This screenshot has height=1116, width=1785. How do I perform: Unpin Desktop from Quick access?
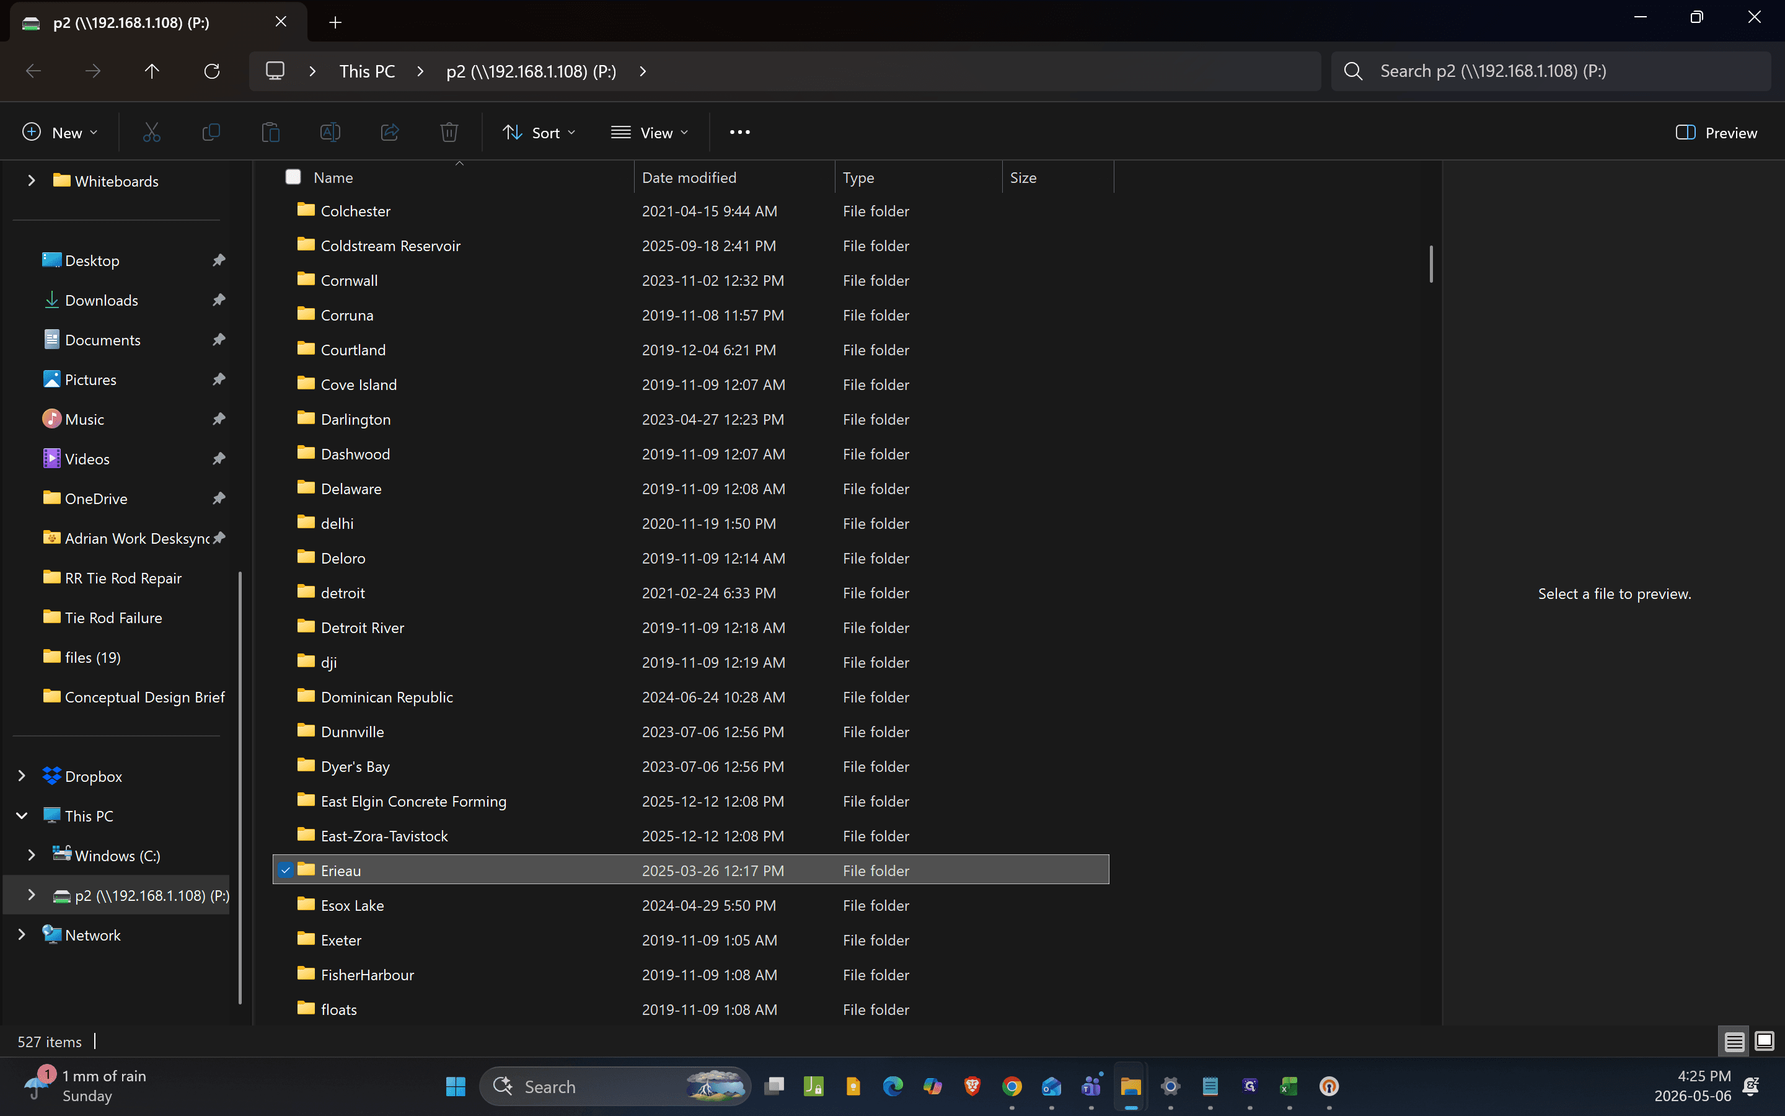pyautogui.click(x=218, y=260)
